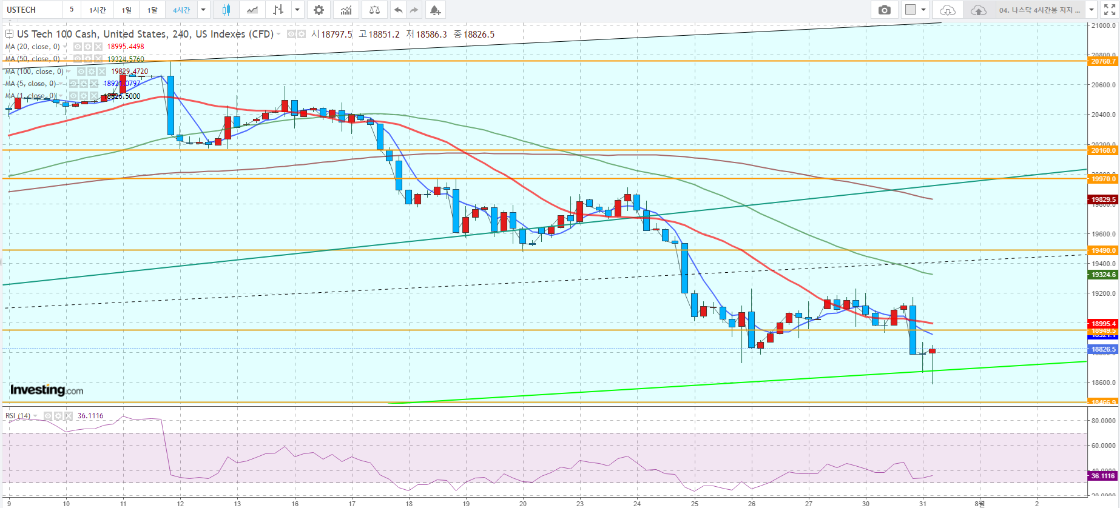Select the 1시간 timeframe
Screen dimensions: 1120x508
(98, 10)
